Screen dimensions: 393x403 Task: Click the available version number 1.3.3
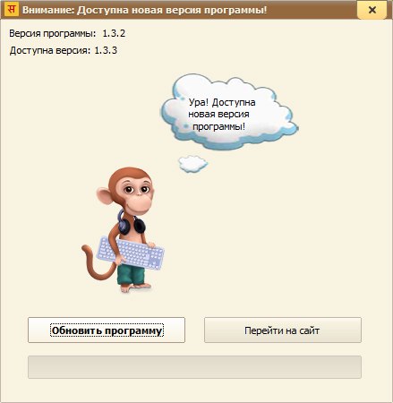(x=106, y=50)
